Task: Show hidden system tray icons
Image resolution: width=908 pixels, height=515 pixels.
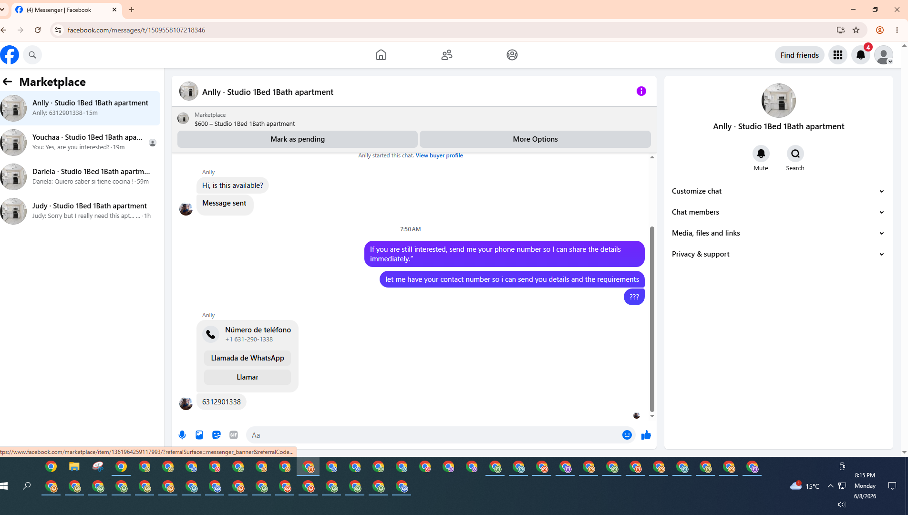Action: click(831, 486)
